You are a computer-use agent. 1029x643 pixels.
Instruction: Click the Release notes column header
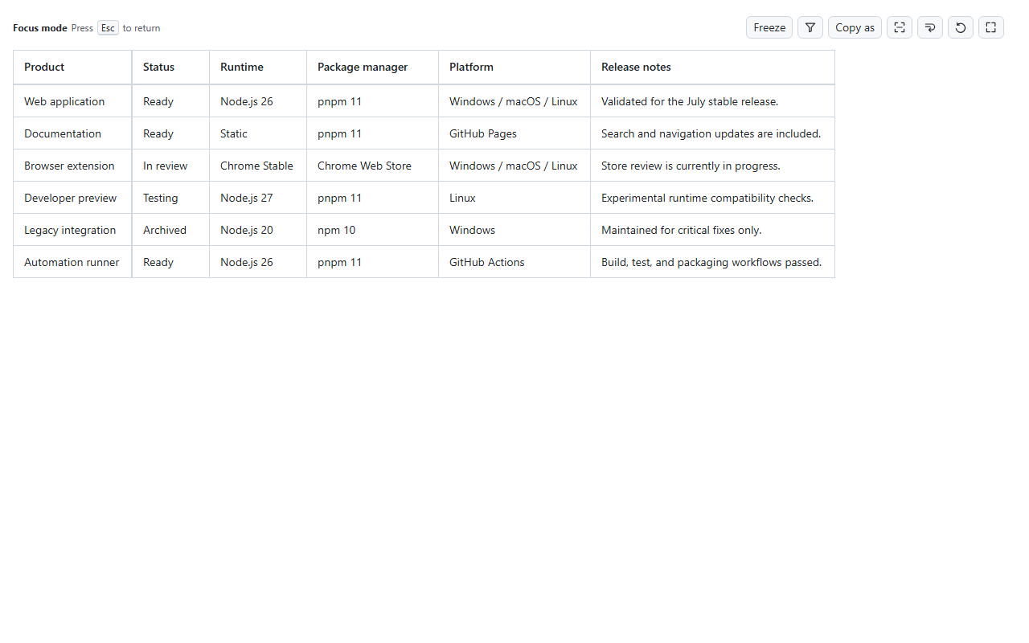pyautogui.click(x=712, y=68)
